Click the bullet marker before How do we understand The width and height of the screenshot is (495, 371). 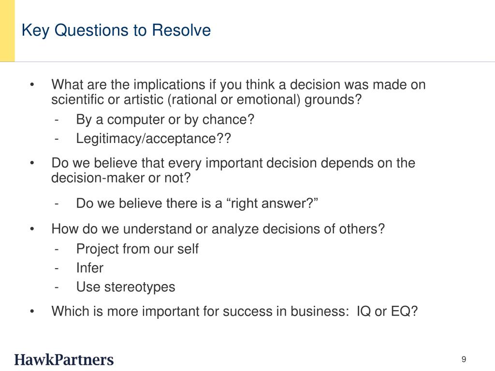point(32,229)
